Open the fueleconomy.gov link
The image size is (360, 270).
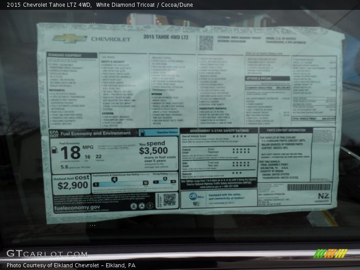(x=77, y=208)
